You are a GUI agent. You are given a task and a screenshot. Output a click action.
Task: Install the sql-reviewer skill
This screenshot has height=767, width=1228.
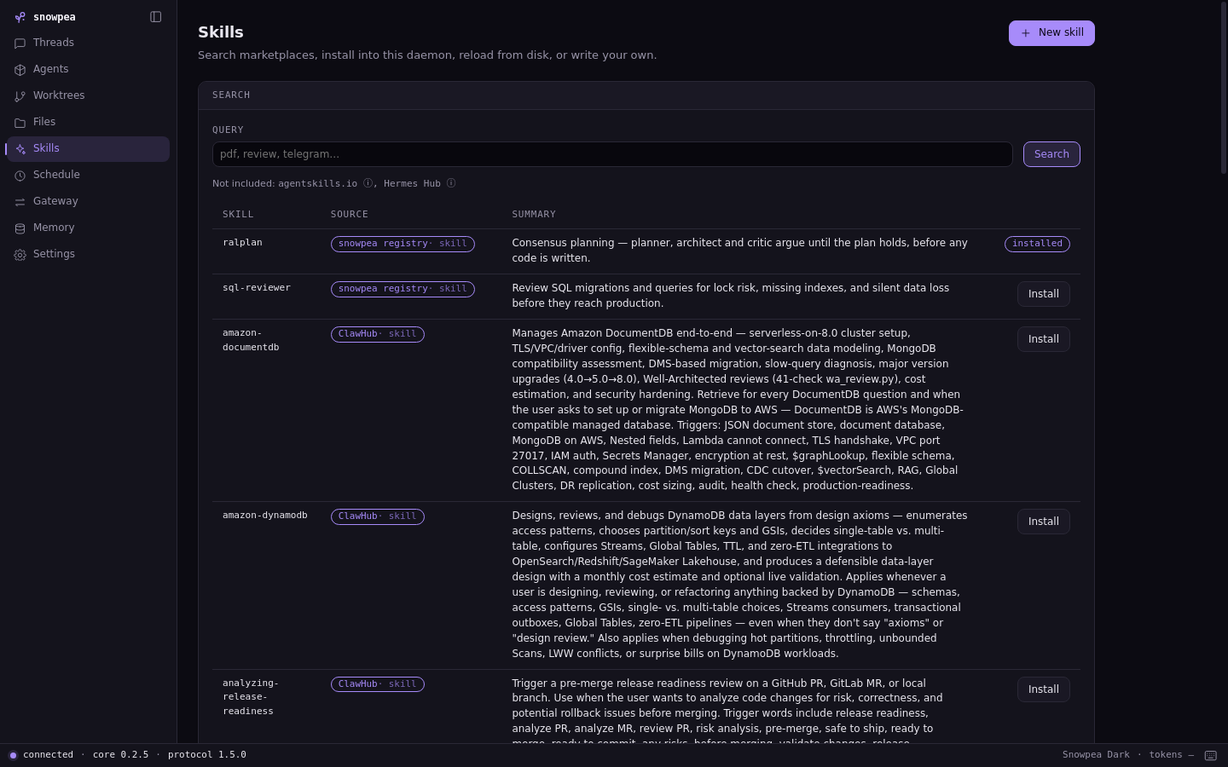coord(1043,294)
